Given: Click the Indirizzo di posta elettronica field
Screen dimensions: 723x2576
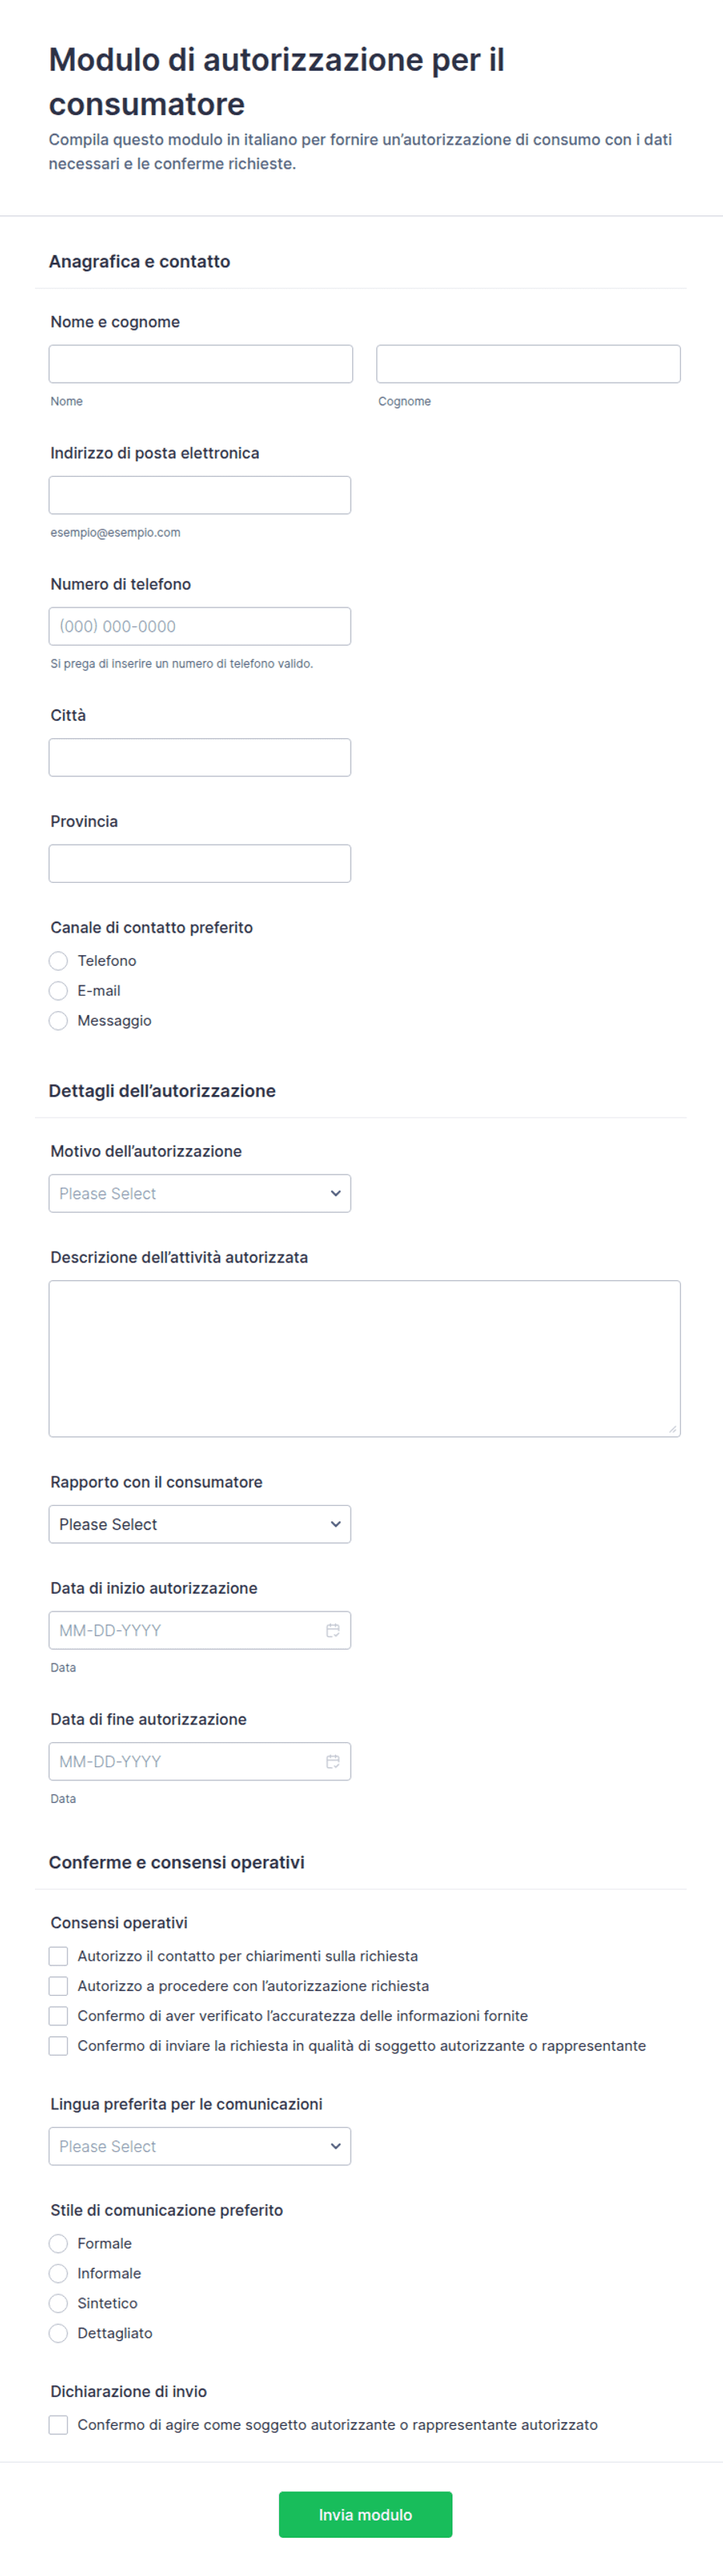Looking at the screenshot, I should point(200,495).
